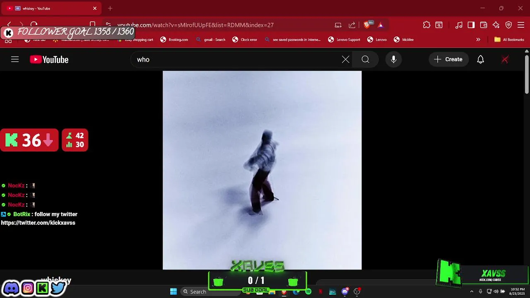This screenshot has width=530, height=298.
Task: Open the Booking.com bookmark
Action: 174,40
